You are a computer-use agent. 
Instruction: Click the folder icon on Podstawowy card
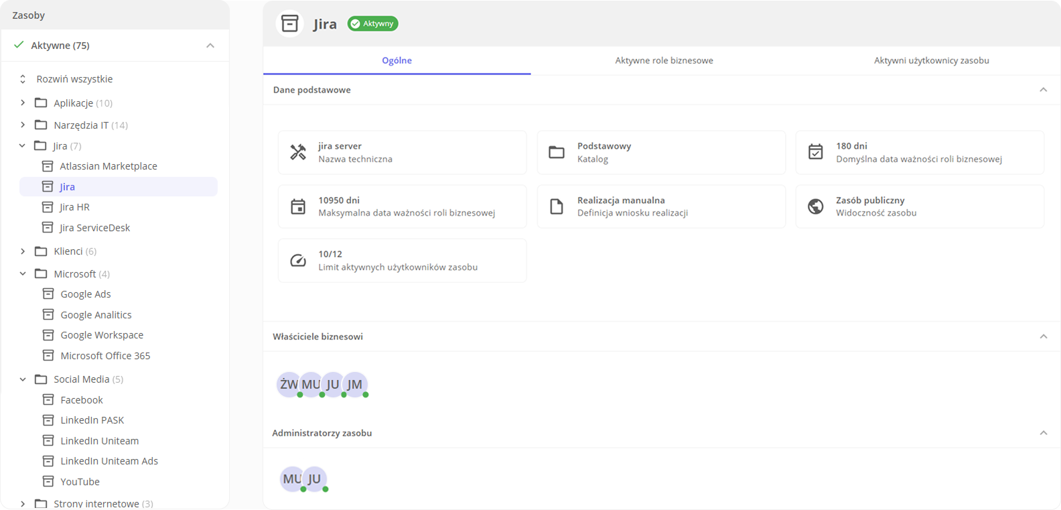point(557,152)
